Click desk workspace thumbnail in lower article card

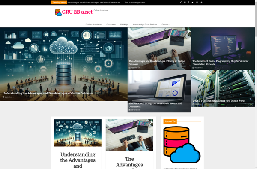(x=129, y=135)
